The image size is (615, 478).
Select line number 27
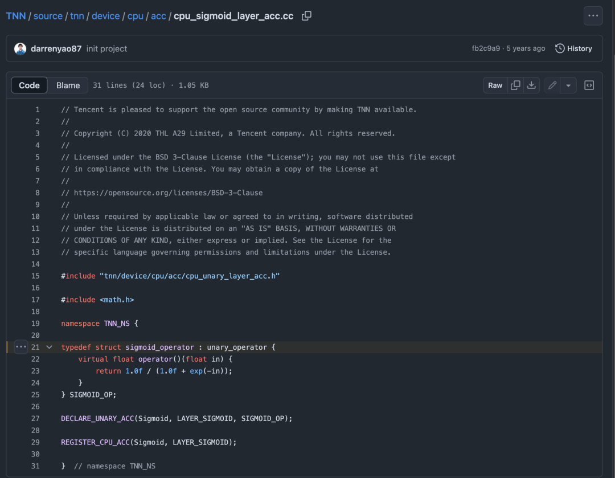pos(35,418)
